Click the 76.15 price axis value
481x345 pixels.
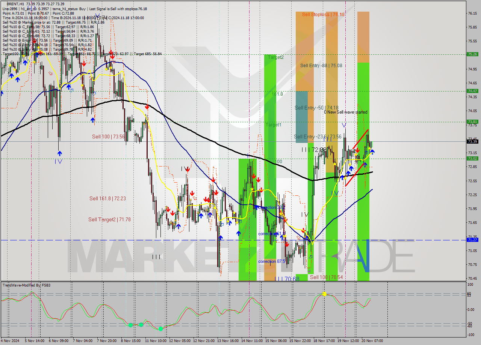tap(472, 13)
